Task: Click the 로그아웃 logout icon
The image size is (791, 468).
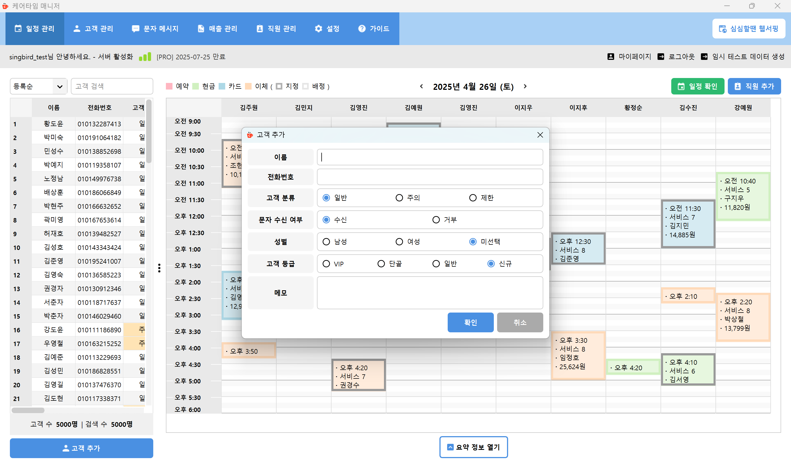Action: coord(661,57)
